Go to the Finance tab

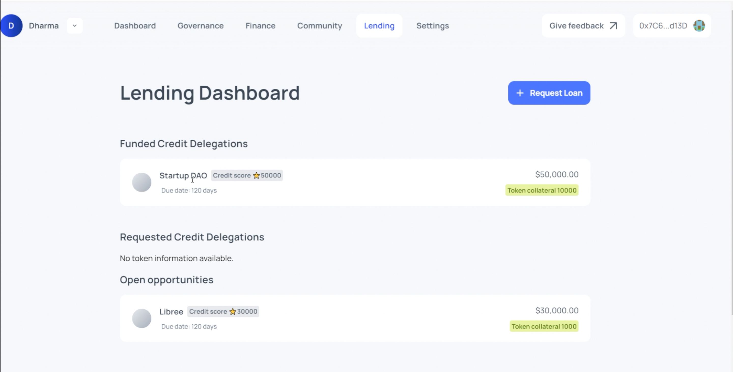pos(260,26)
